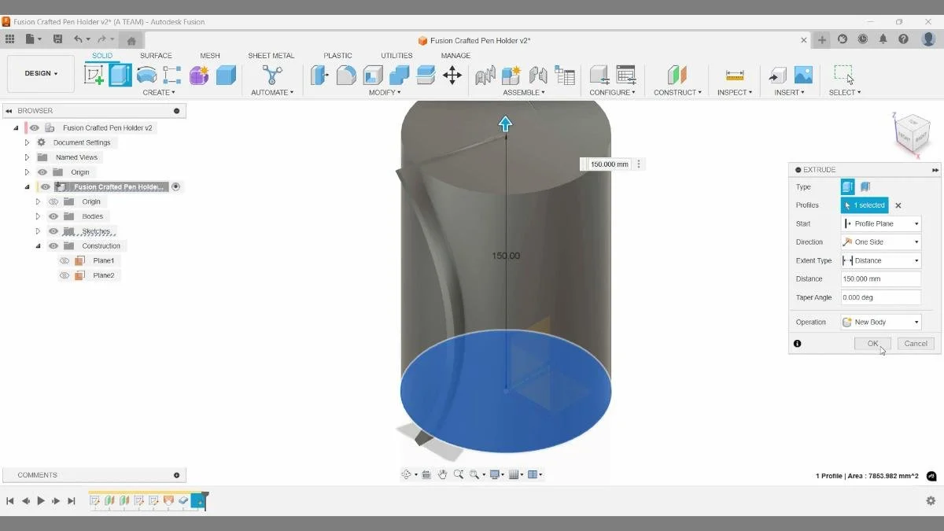Select the Create Sketch tool
The height and width of the screenshot is (531, 944).
pos(95,73)
